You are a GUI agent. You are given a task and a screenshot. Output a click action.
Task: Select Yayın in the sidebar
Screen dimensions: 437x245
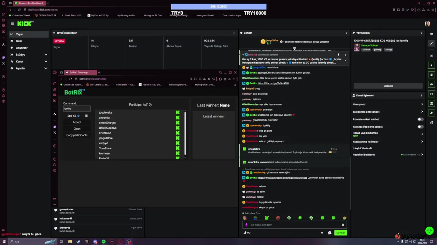(x=29, y=34)
